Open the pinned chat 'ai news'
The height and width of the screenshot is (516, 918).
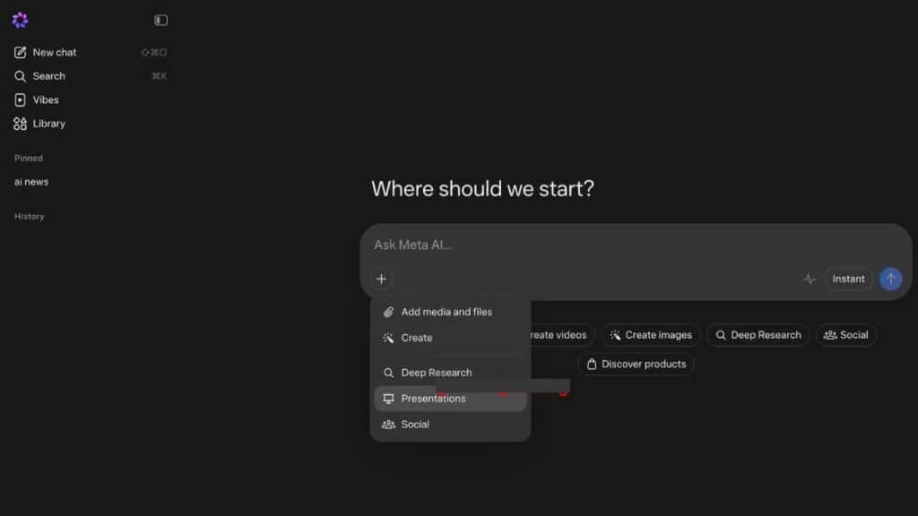click(x=31, y=182)
